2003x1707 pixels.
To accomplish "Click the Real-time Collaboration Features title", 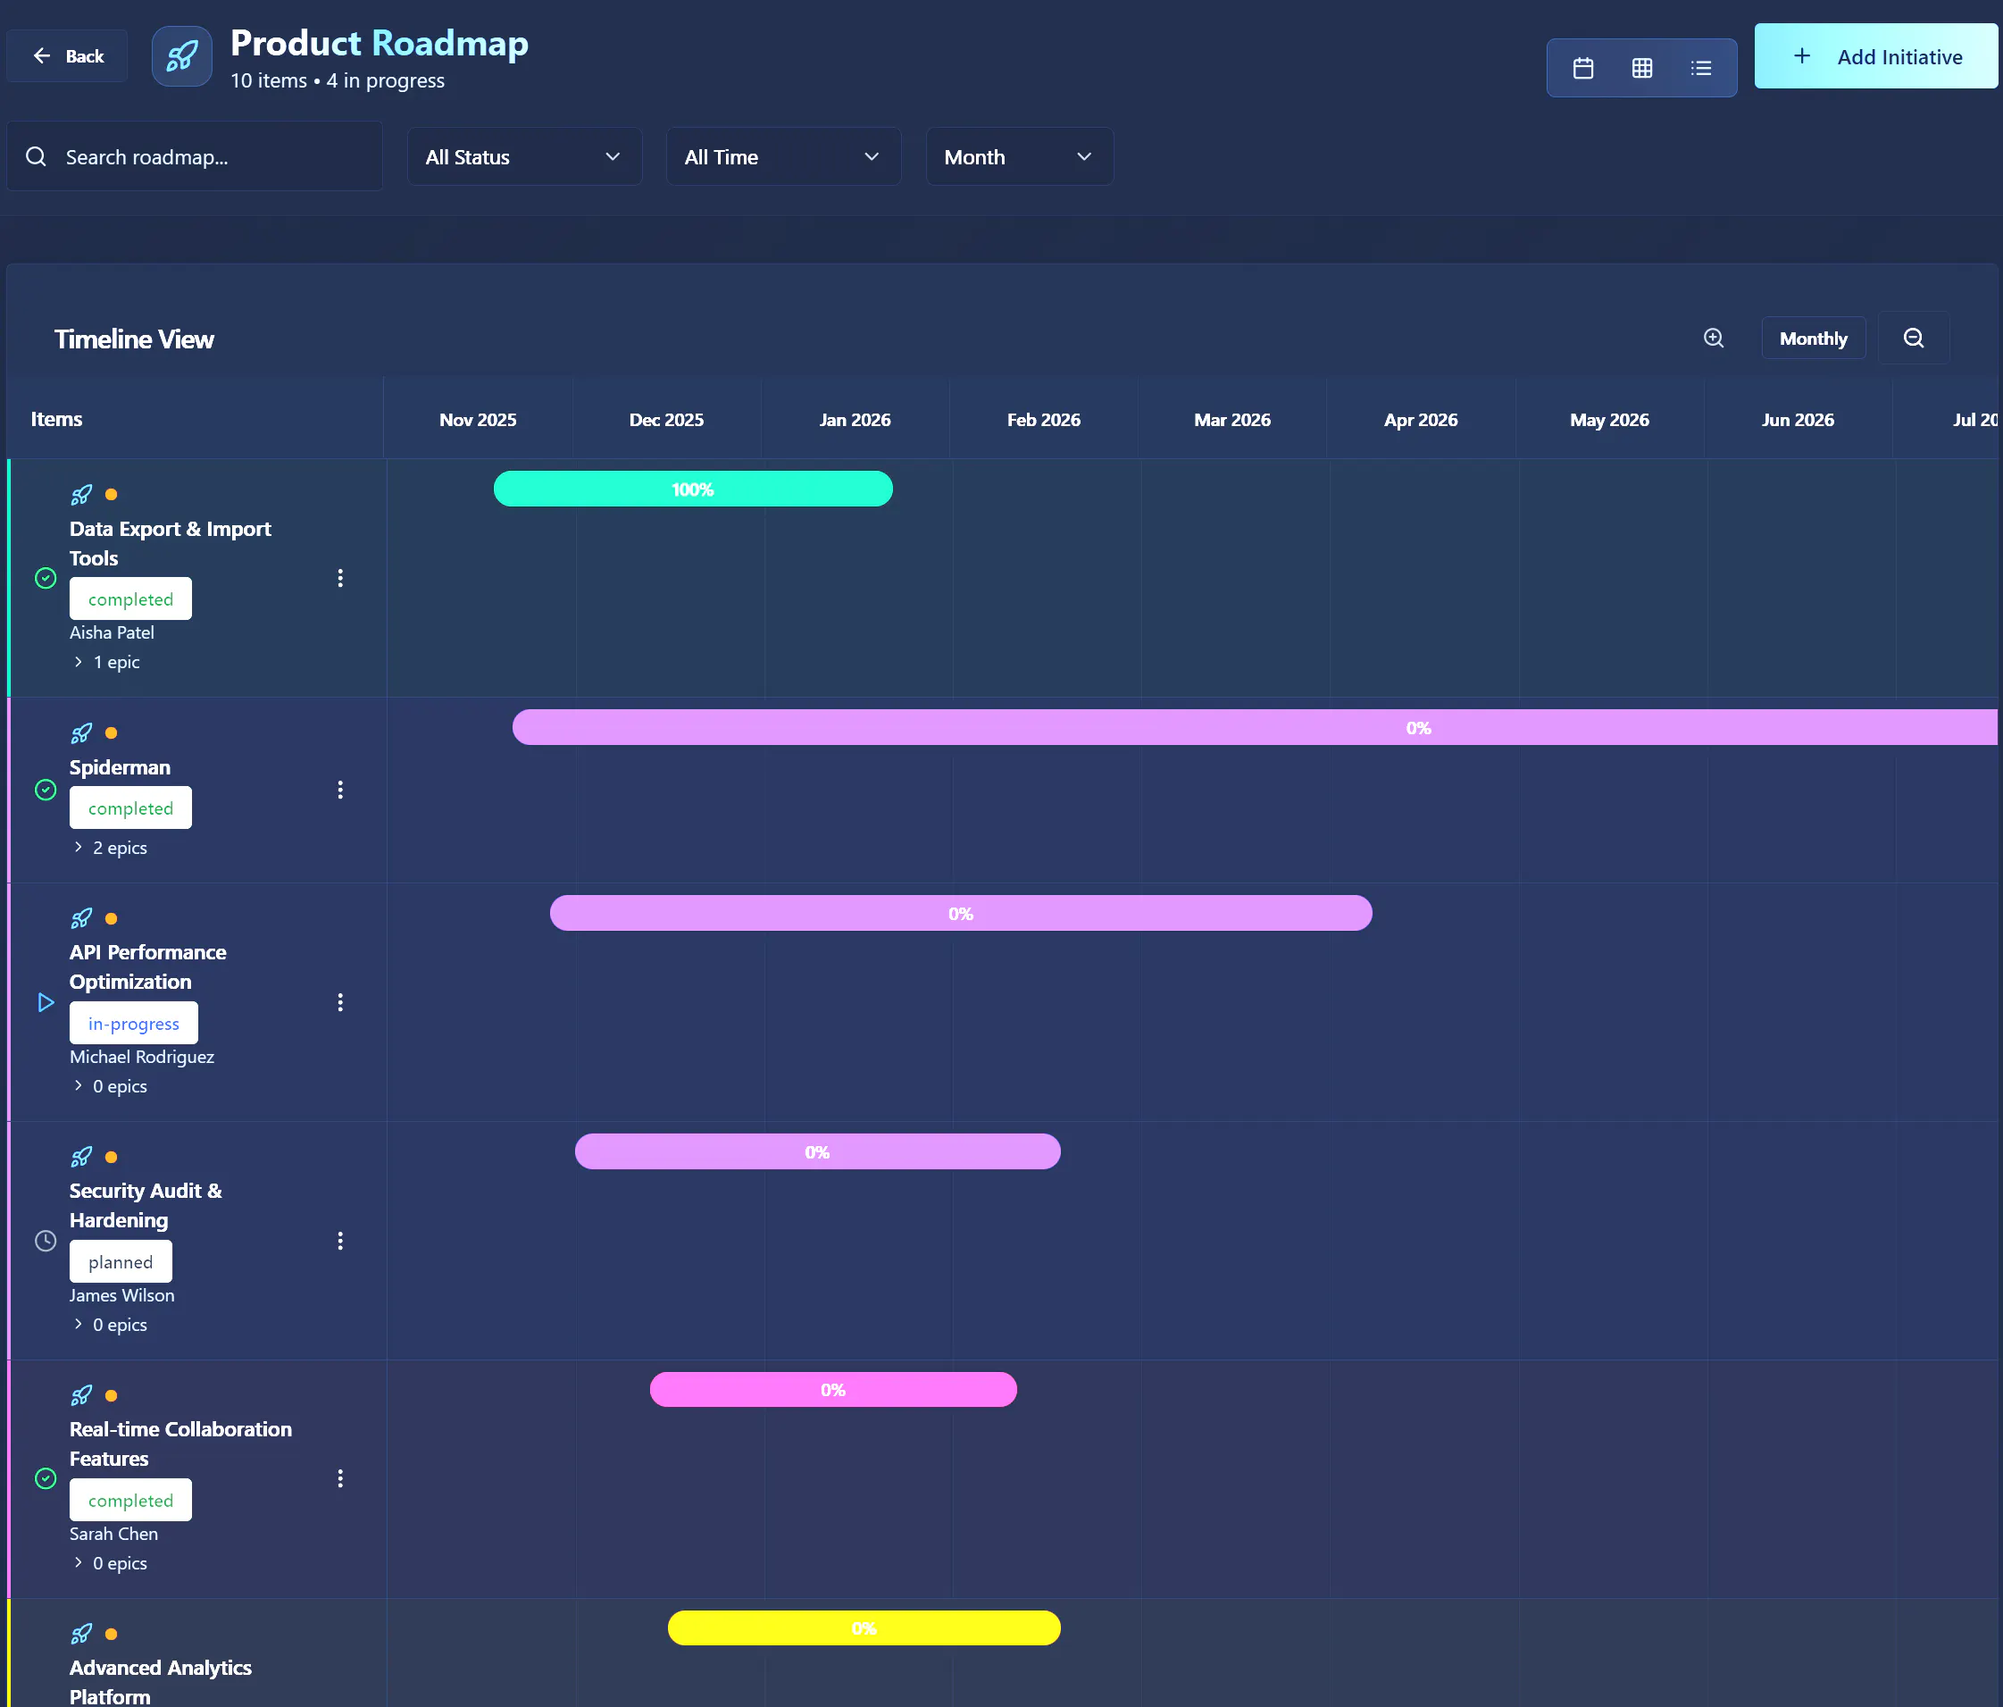I will pyautogui.click(x=180, y=1444).
